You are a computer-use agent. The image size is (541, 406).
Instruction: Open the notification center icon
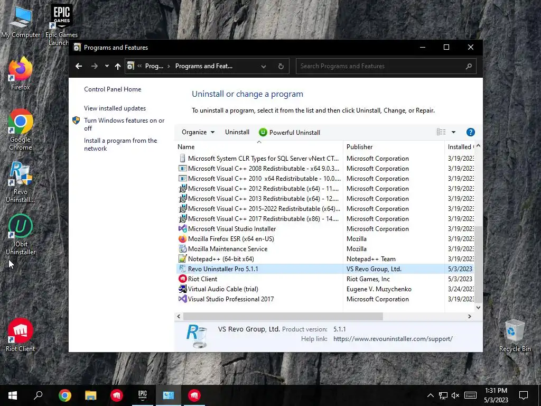524,395
